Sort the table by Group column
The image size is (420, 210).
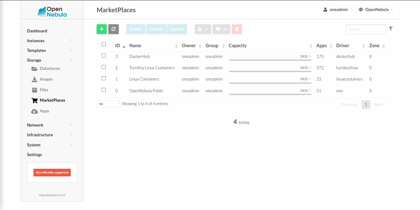pyautogui.click(x=215, y=46)
